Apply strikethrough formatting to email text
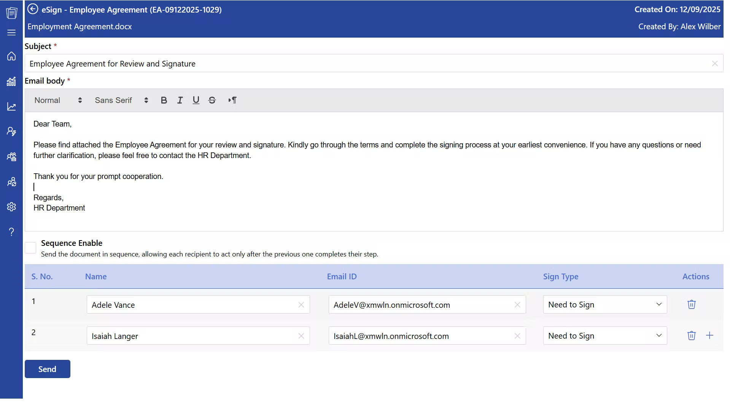 212,100
